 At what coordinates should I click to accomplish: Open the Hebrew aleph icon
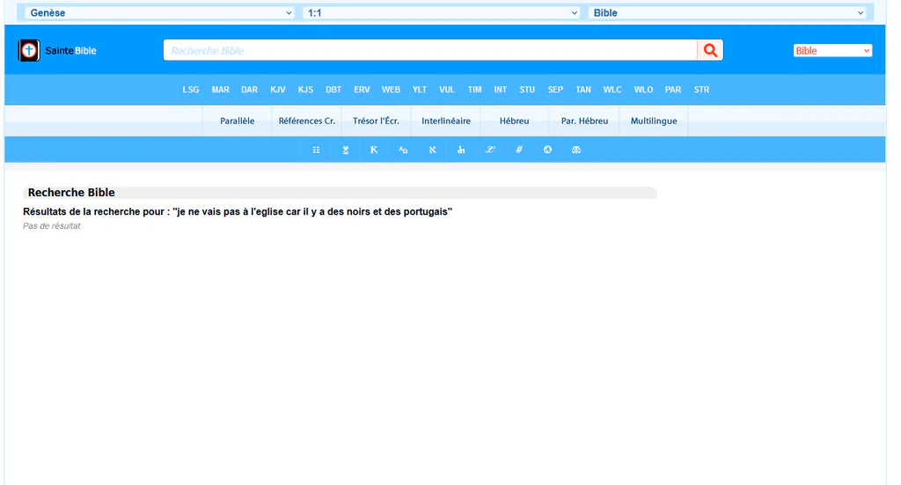(x=432, y=150)
